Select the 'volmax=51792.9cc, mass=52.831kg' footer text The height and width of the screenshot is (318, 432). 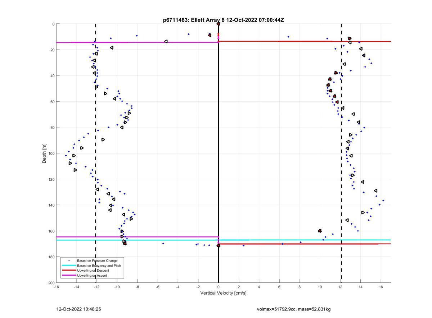pos(294,309)
